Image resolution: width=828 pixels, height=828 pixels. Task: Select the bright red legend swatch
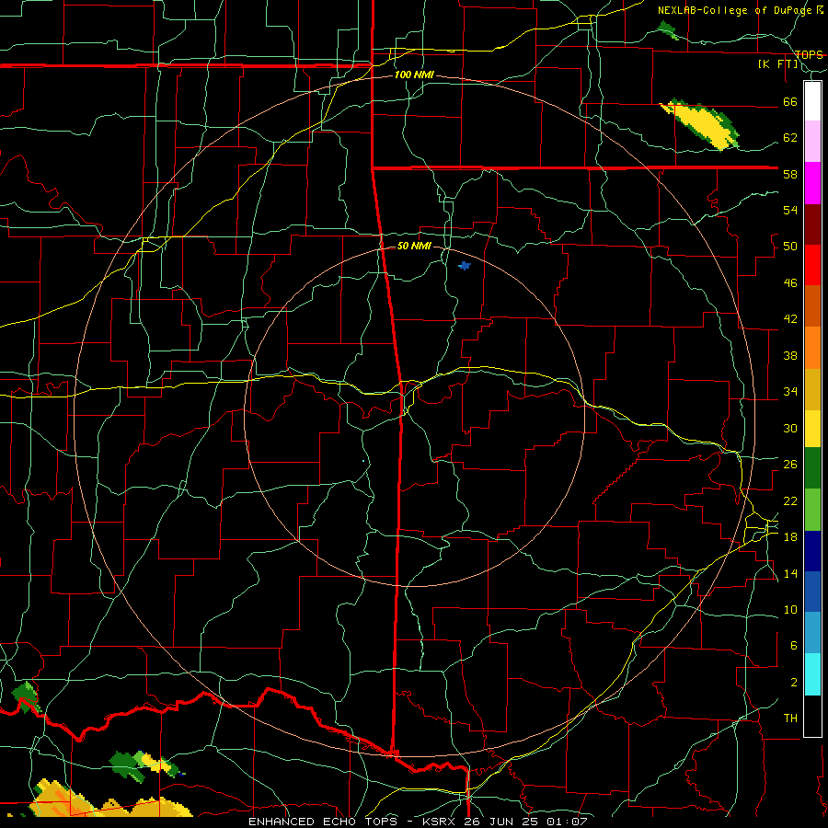point(812,265)
